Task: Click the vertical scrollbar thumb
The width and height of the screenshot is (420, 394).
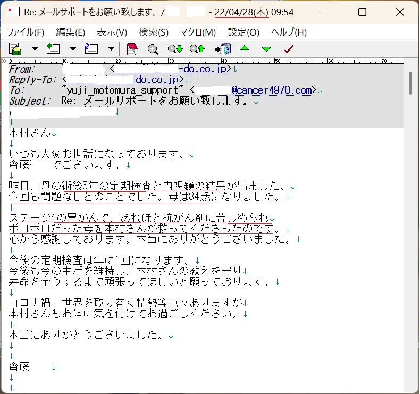Action: tap(410, 83)
